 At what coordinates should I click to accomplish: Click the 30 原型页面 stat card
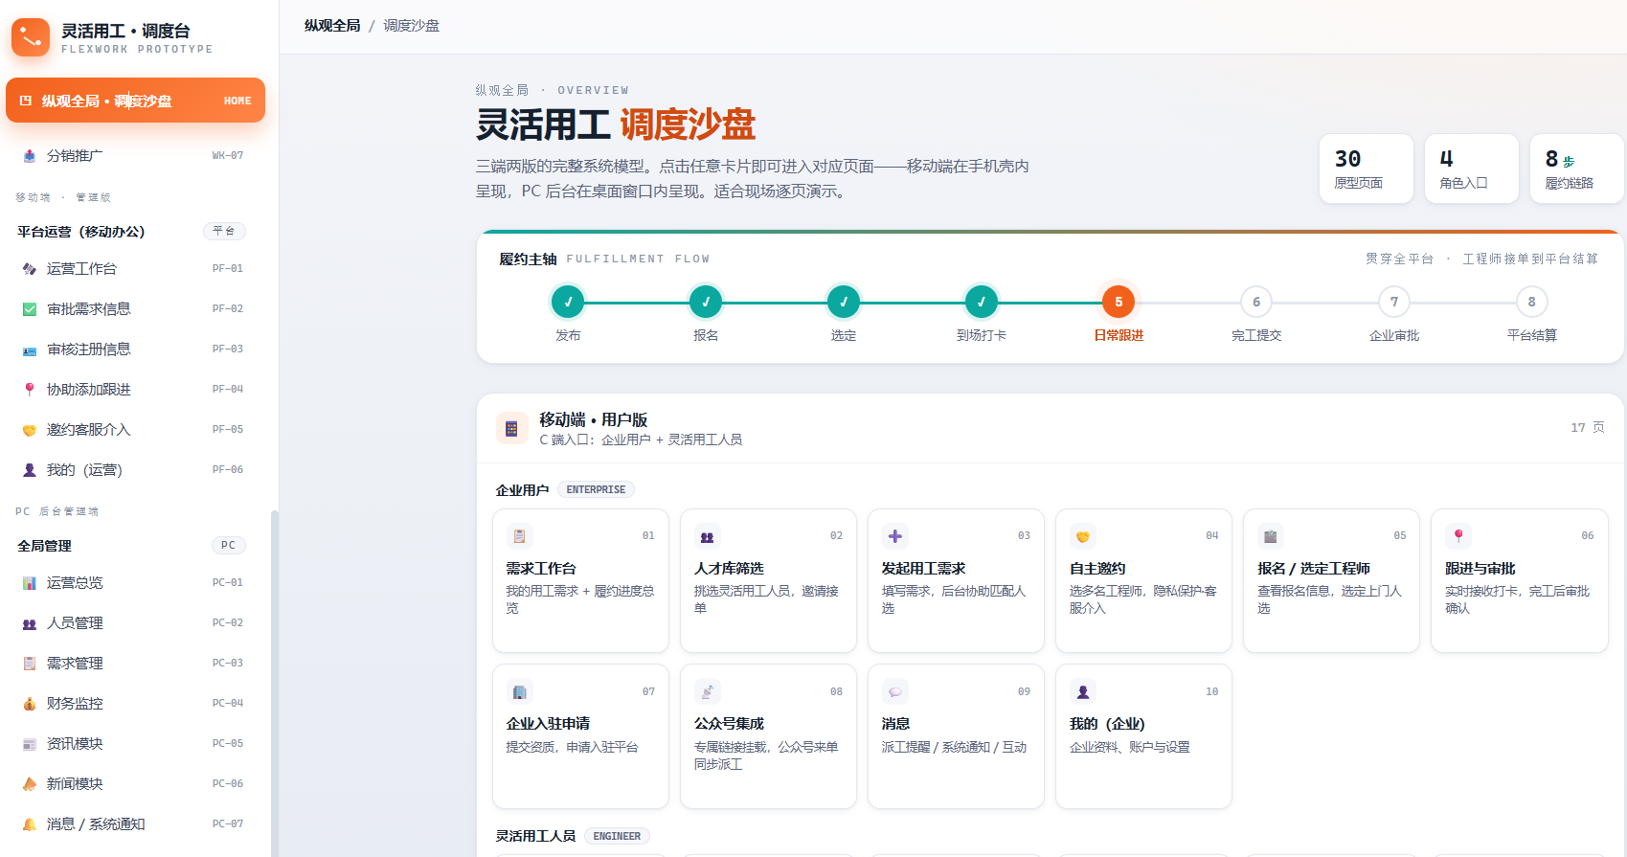pyautogui.click(x=1367, y=169)
